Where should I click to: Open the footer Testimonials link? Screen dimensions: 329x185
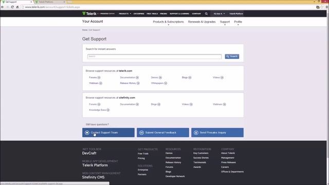click(199, 162)
